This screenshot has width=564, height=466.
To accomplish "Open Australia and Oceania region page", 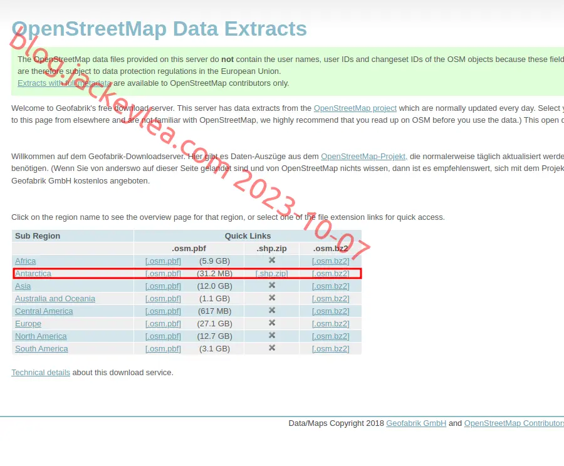I will click(x=55, y=299).
